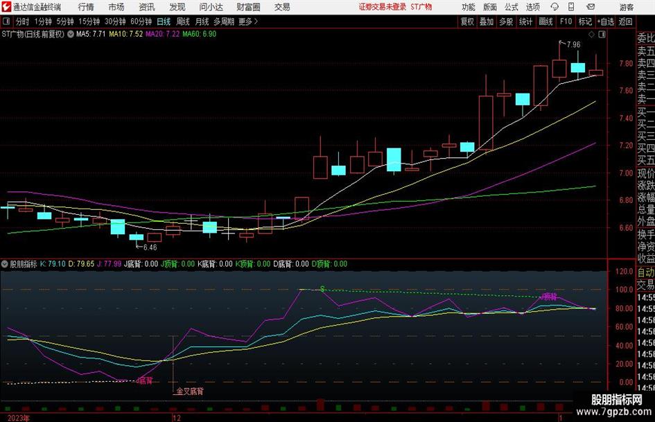Click the 返回 back button
This screenshot has height=422, width=655.
625,21
